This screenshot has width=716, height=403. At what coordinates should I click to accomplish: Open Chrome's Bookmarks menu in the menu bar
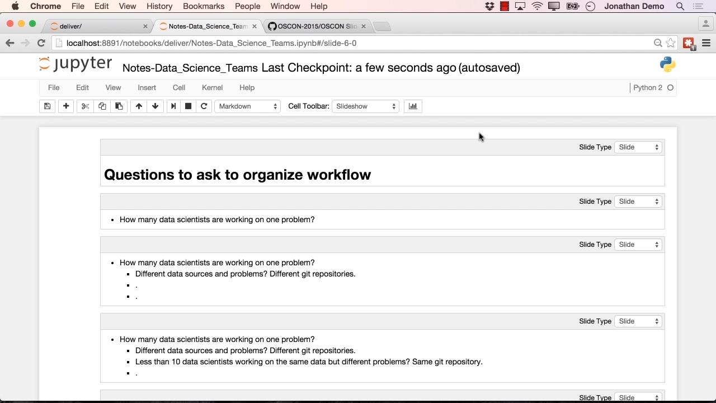coord(204,6)
